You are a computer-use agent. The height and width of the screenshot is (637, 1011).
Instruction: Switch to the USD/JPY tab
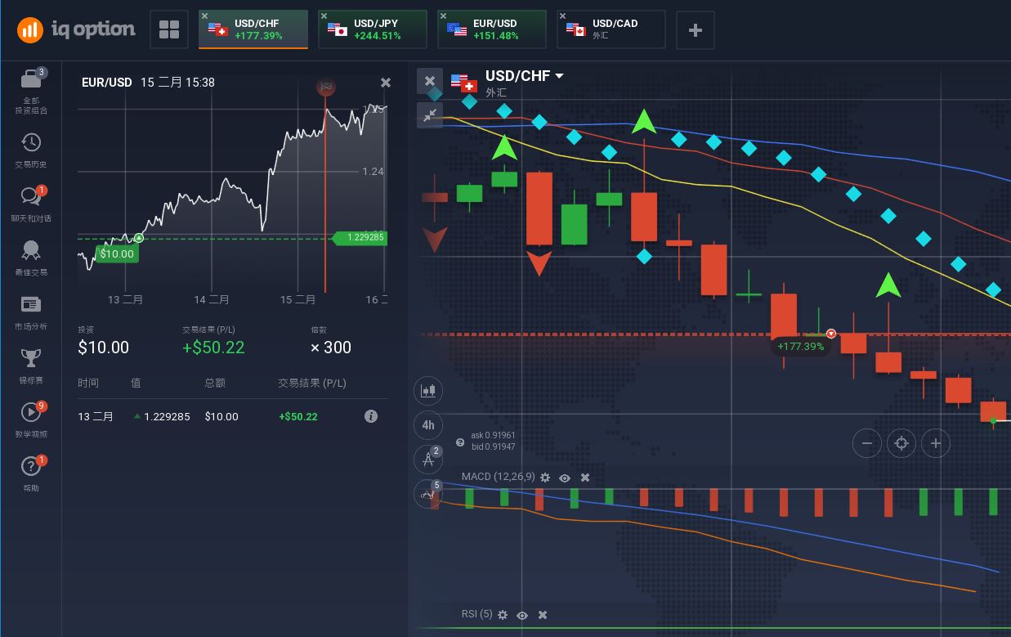tap(373, 30)
